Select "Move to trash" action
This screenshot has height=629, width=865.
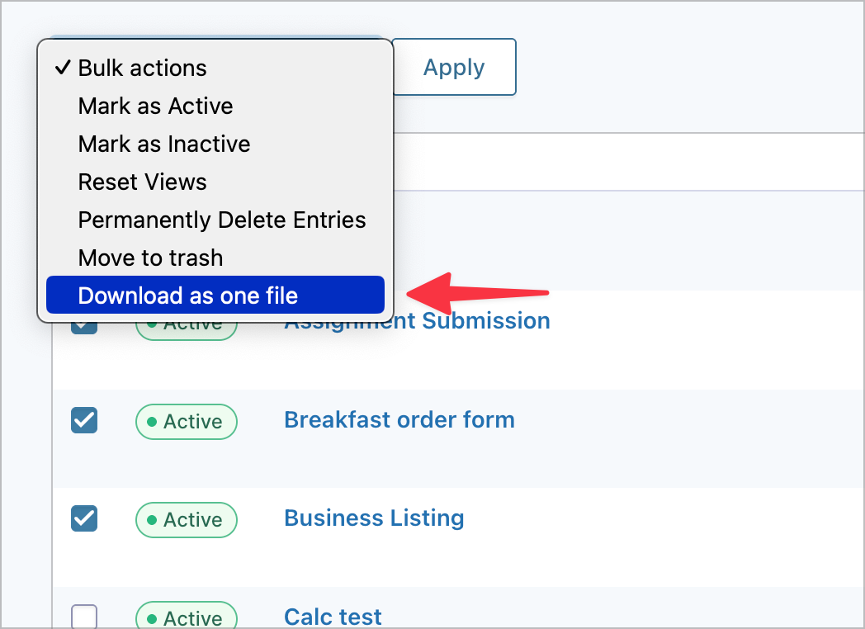pyautogui.click(x=150, y=258)
